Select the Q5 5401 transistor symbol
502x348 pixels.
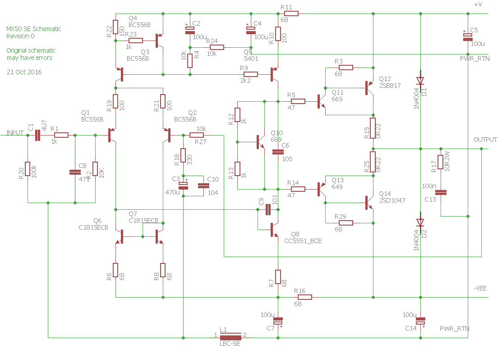click(274, 74)
